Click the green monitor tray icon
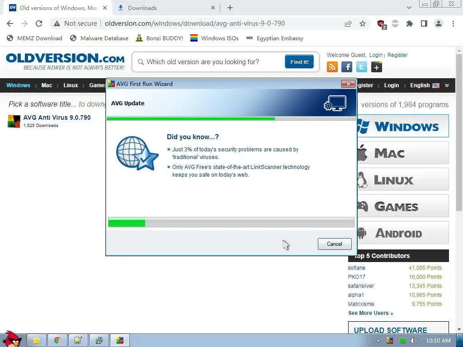Screen dimensions: 463x347 [402, 341]
